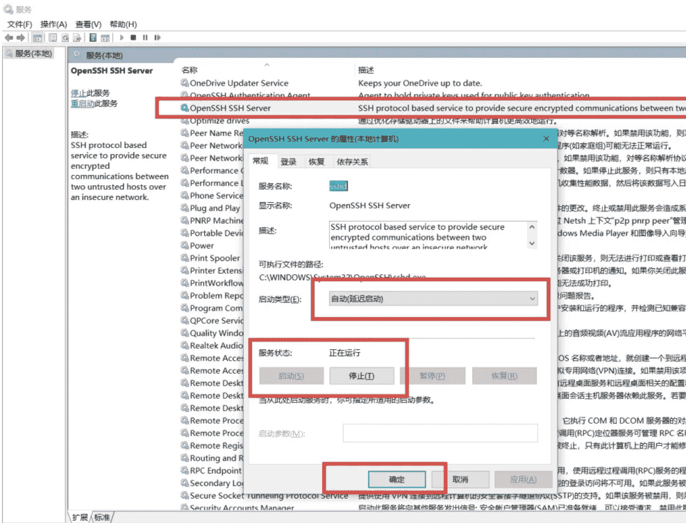
Task: Open the 帮助(H) menu
Action: click(123, 24)
